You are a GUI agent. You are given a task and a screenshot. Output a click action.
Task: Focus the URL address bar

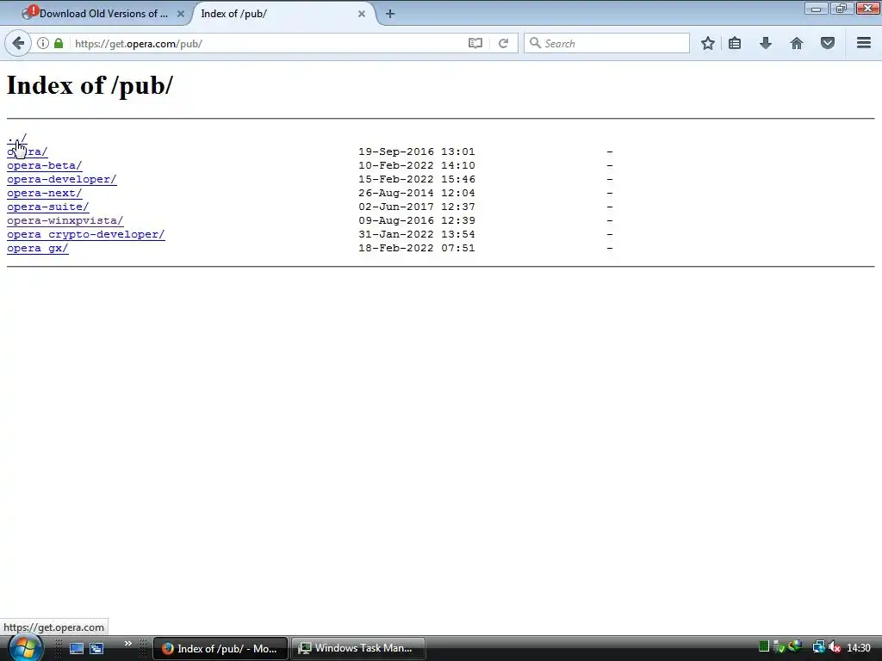click(270, 43)
